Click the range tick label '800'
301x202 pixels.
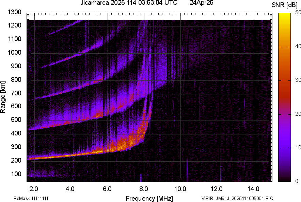pyautogui.click(x=16, y=79)
